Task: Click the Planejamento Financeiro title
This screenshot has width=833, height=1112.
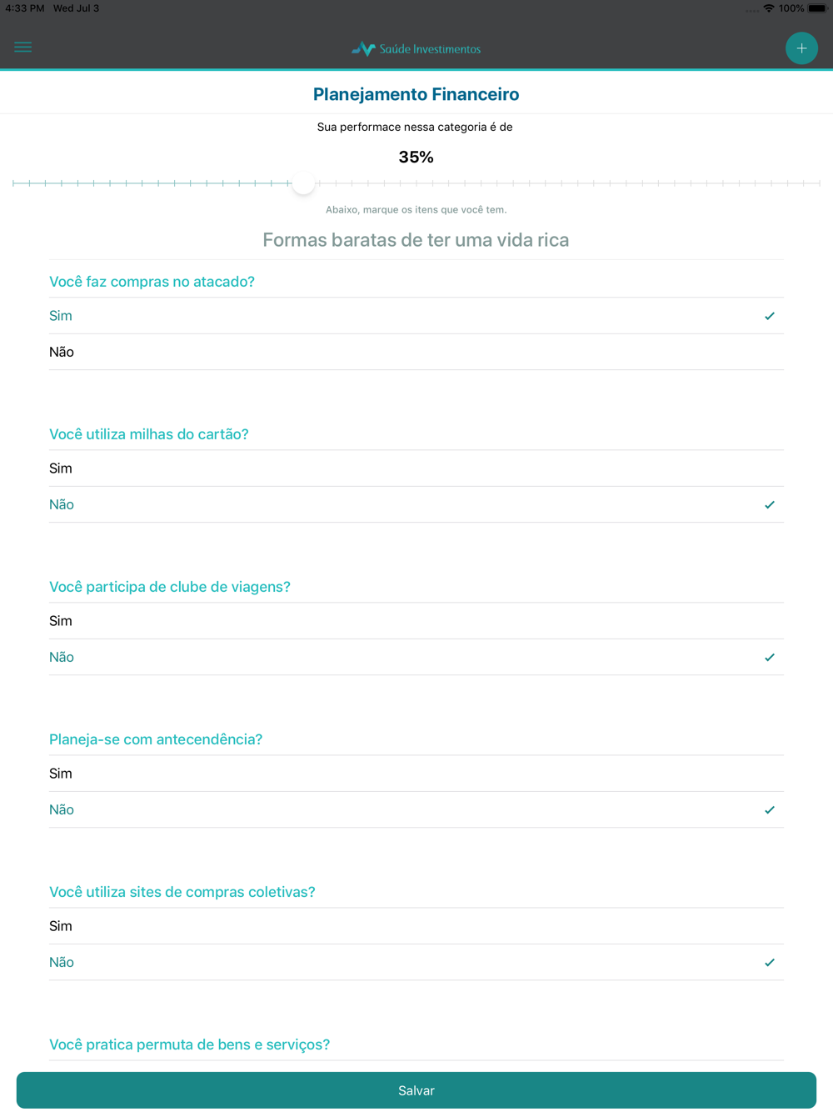Action: 416,94
